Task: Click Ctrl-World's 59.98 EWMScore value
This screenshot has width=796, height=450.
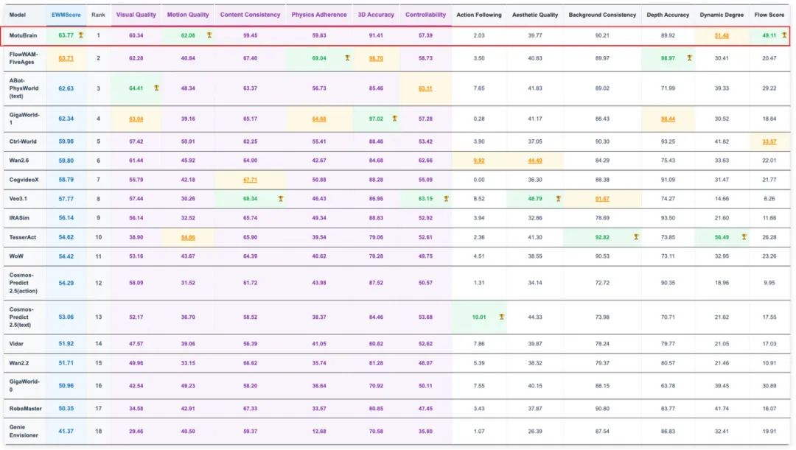Action: pyautogui.click(x=66, y=141)
